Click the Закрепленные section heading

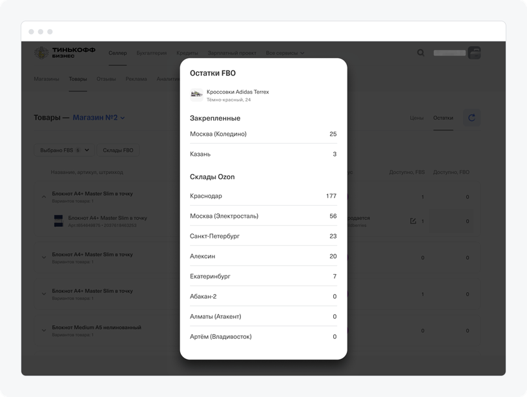click(215, 118)
